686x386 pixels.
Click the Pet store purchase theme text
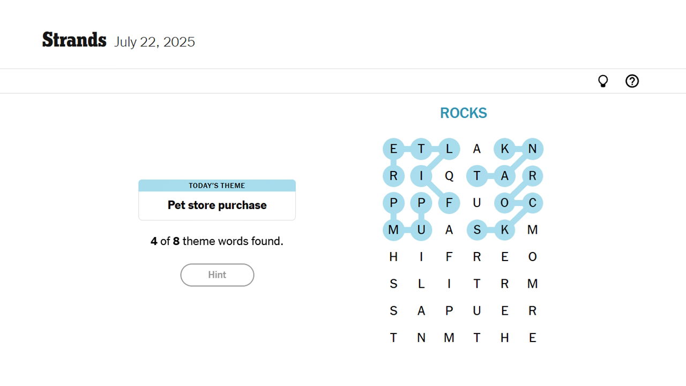[x=217, y=205]
